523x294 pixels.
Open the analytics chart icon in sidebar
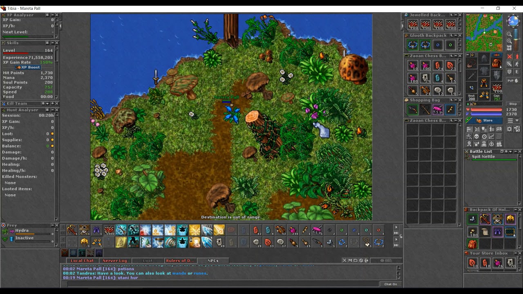pos(492,137)
